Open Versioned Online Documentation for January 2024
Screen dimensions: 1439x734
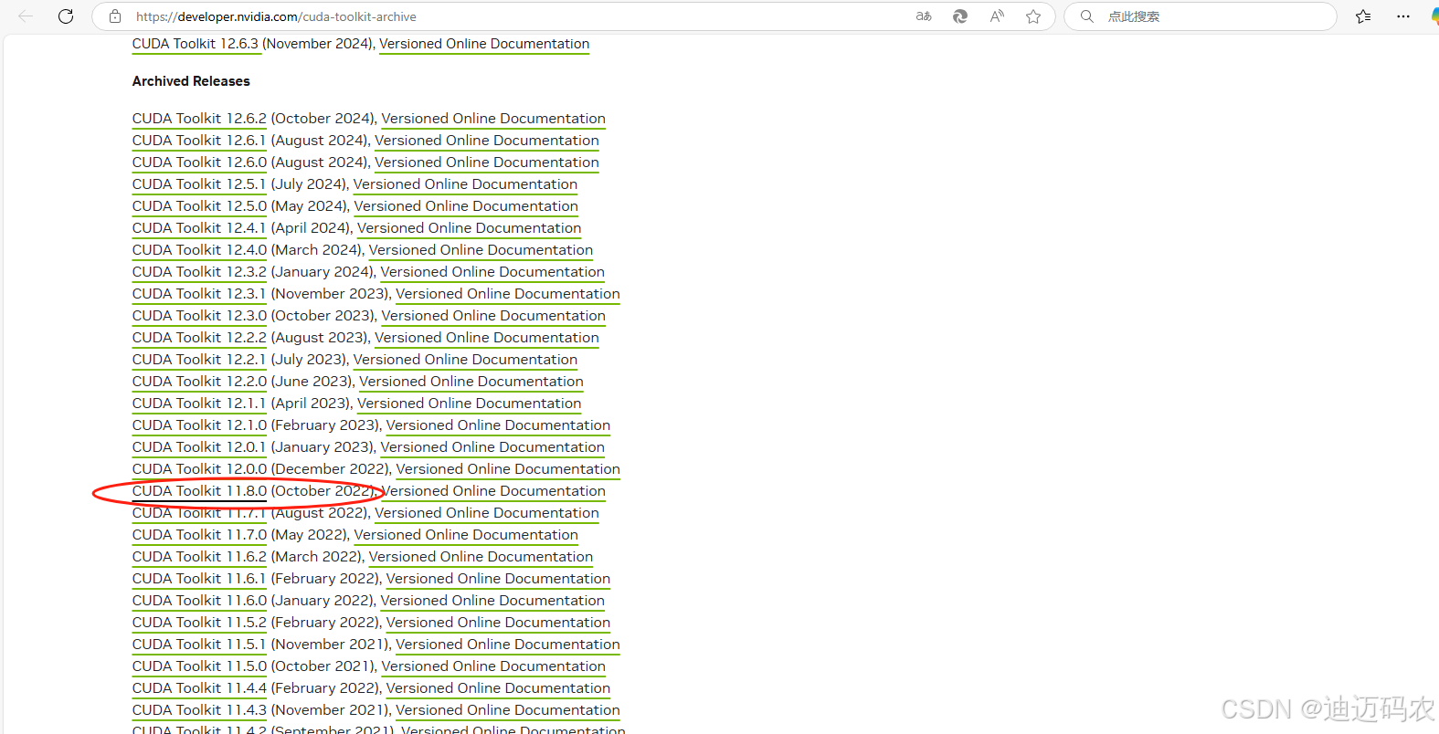coord(492,272)
